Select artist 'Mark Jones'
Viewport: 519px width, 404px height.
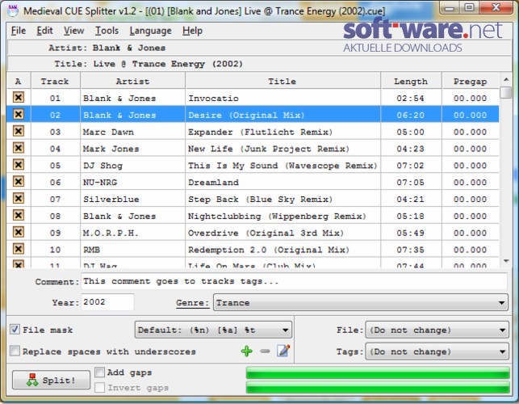pos(111,149)
